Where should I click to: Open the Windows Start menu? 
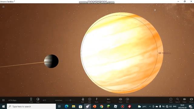(x=3, y=106)
